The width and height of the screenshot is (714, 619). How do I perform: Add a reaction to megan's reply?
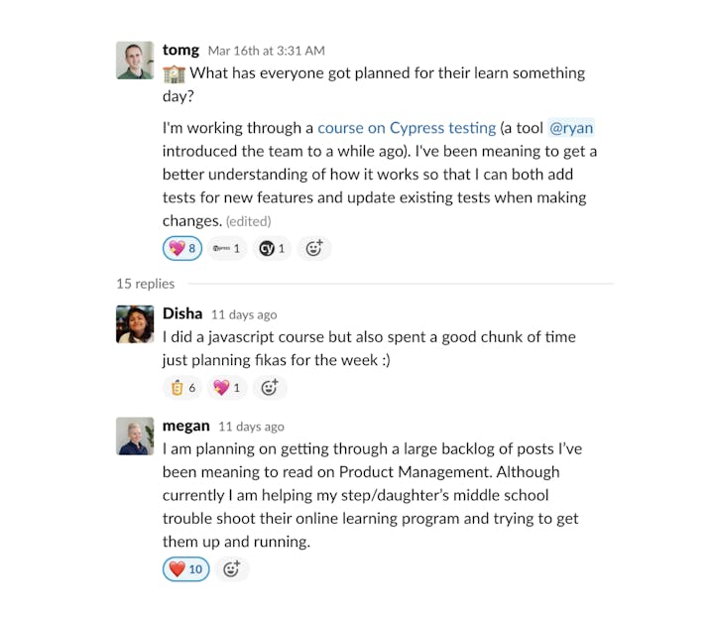click(x=231, y=569)
